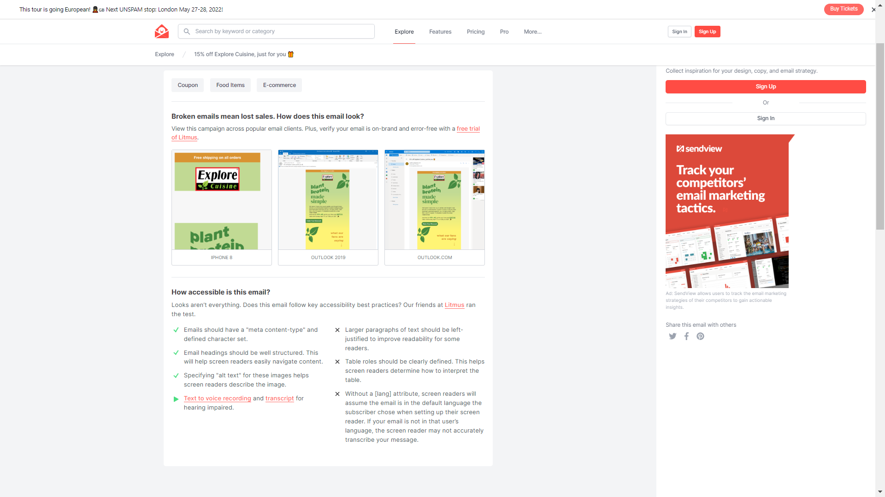Click the Sign Up red button
Screen dimensions: 885x497
pos(708,32)
